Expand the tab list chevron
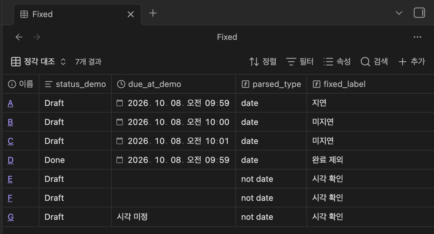The image size is (434, 234). pyautogui.click(x=399, y=13)
